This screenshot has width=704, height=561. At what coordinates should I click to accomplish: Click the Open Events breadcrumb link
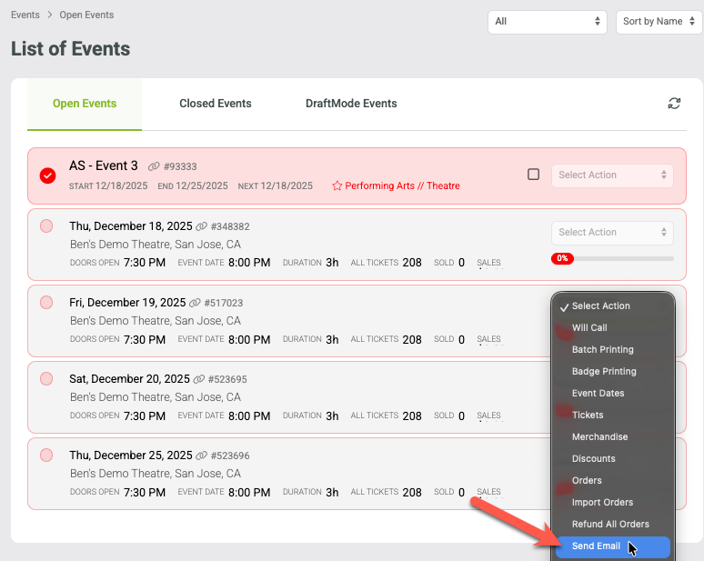[86, 15]
